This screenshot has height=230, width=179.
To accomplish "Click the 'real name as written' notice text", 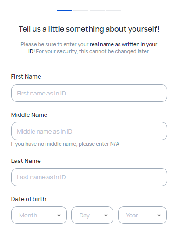I will (114, 44).
